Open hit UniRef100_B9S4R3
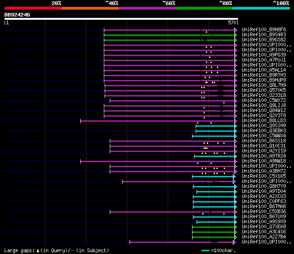The image size is (294, 254). 264,34
